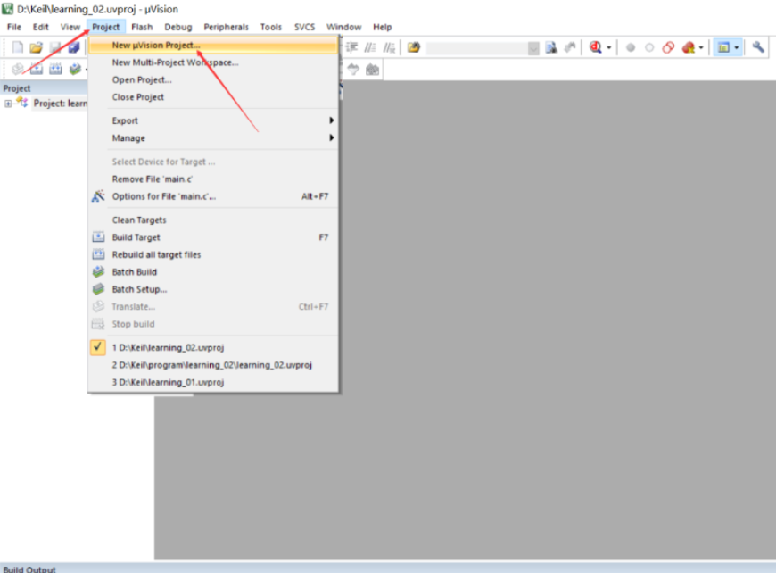Select checked recent project 1 learning_02.uvproj
The width and height of the screenshot is (776, 573).
(212, 347)
